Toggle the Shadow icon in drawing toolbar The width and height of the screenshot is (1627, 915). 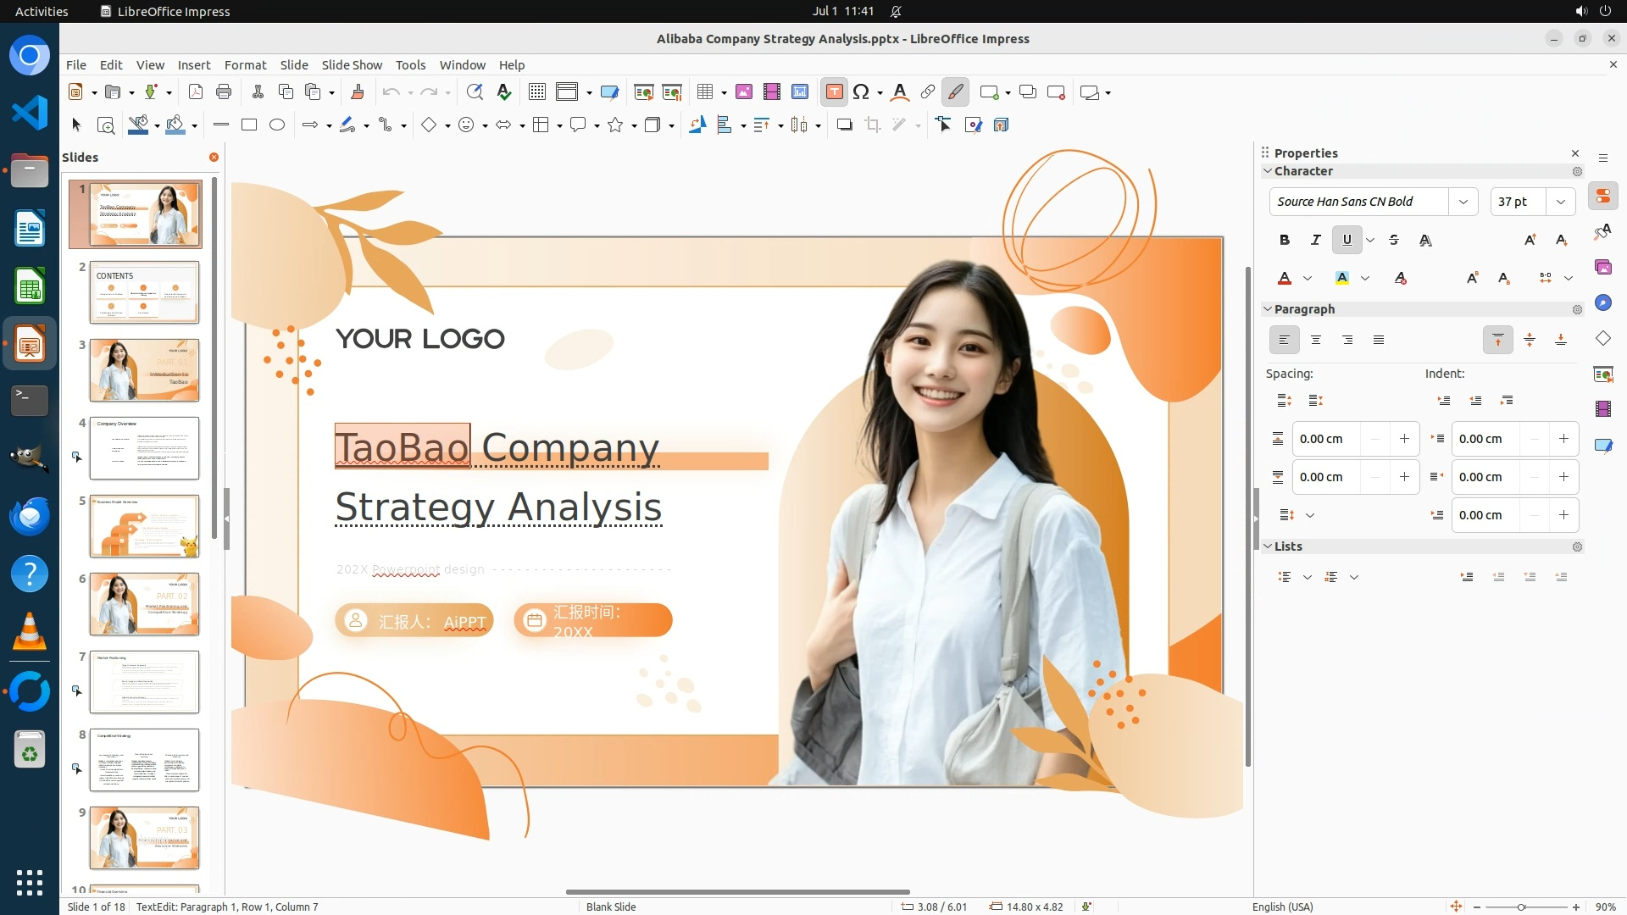pos(844,125)
